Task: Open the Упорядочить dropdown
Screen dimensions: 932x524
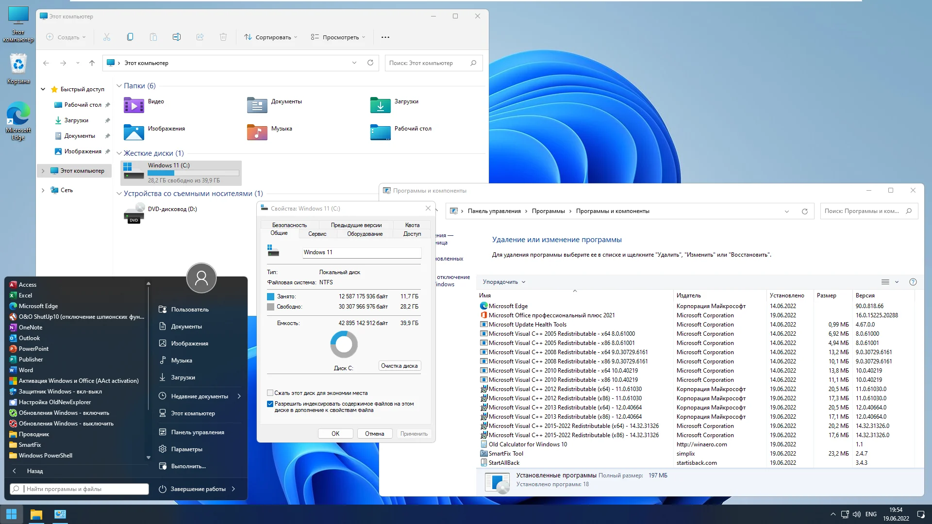Action: (503, 282)
